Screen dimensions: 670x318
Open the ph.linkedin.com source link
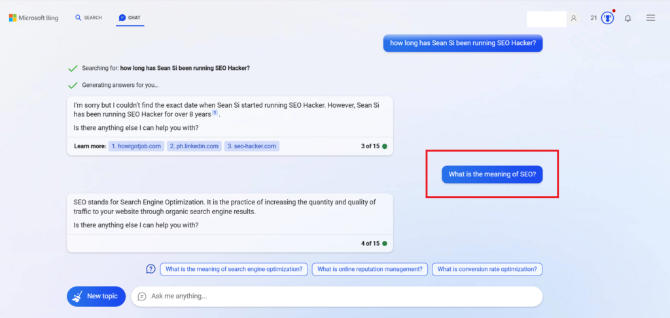coord(194,146)
